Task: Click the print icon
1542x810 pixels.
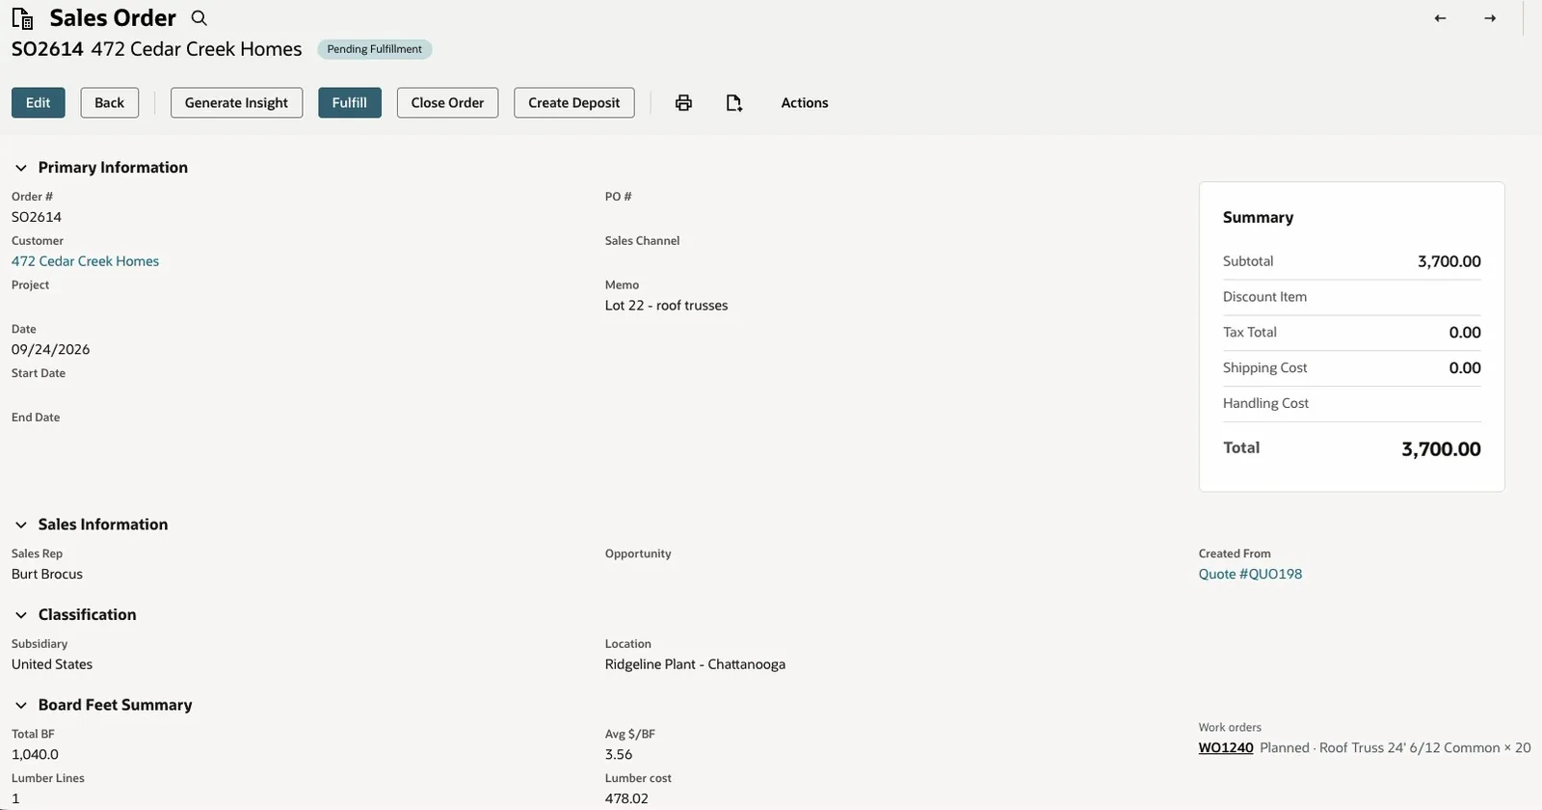Action: click(683, 103)
